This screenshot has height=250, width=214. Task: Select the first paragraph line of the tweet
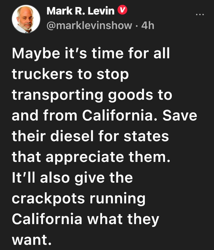point(91,54)
